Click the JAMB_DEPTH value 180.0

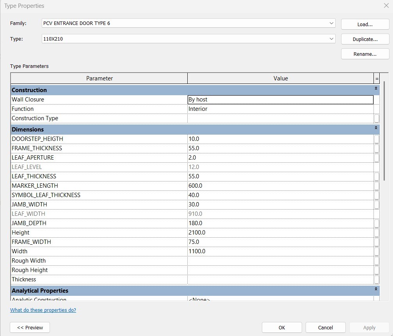click(x=280, y=223)
